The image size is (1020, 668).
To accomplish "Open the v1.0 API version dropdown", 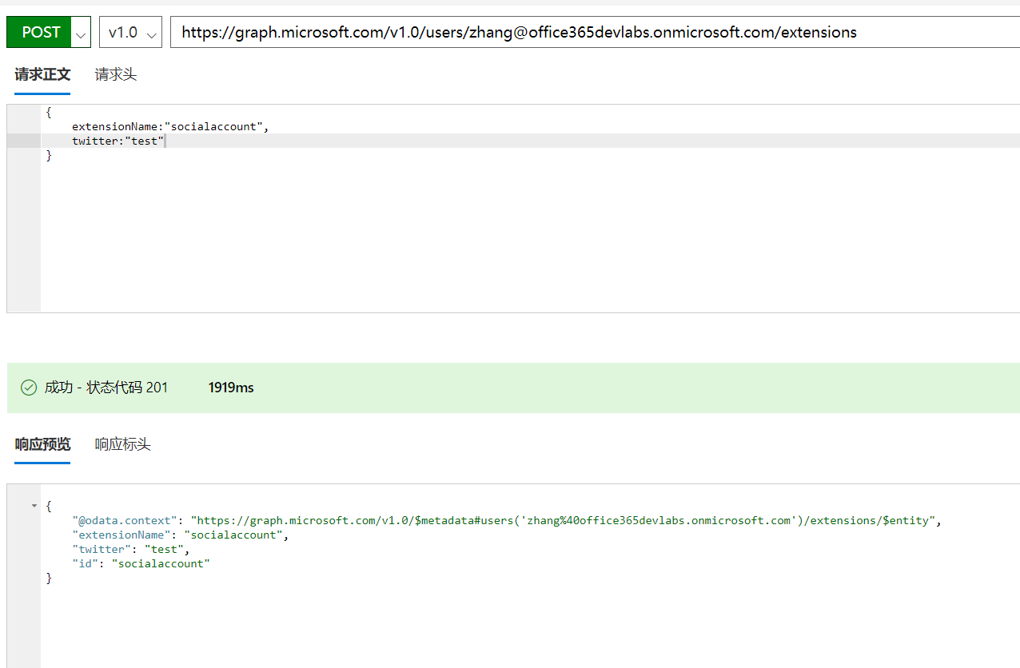I will click(x=130, y=33).
